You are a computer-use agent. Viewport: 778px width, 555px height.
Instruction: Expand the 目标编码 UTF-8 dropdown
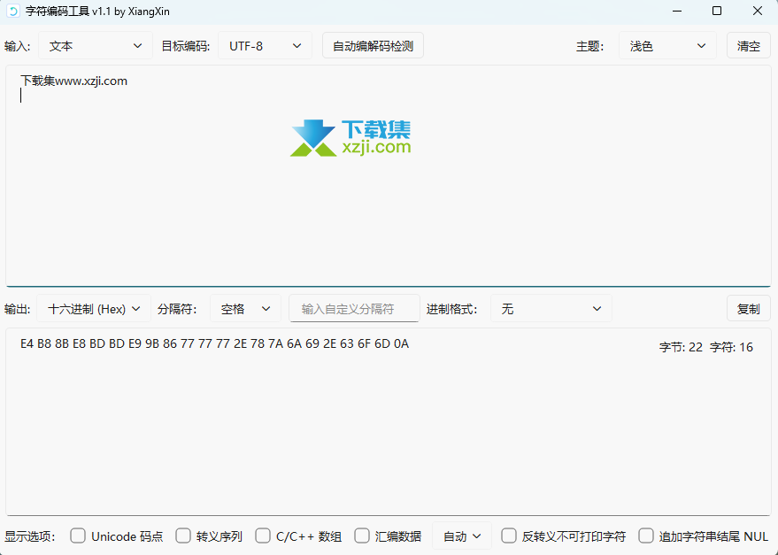pyautogui.click(x=265, y=46)
